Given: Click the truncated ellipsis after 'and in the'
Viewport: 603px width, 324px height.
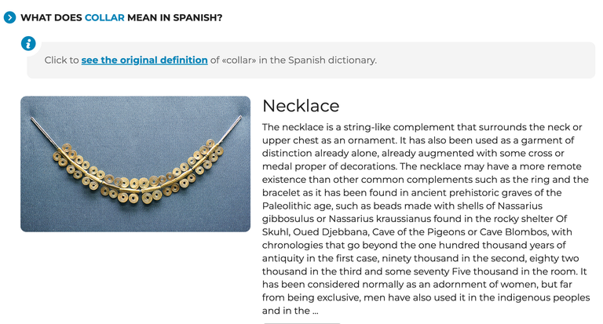Looking at the screenshot, I should pos(316,311).
